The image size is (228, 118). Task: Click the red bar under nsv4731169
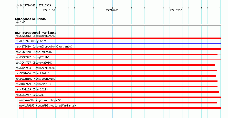(117, 92)
